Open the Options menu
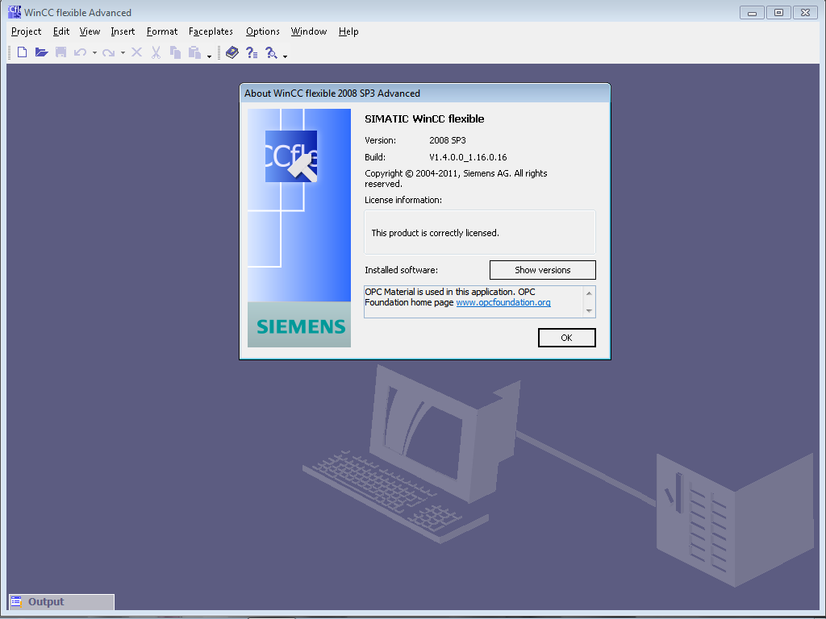 click(x=262, y=31)
